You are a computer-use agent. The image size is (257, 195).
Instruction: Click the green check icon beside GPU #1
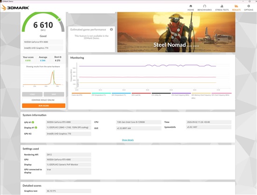[33, 122]
